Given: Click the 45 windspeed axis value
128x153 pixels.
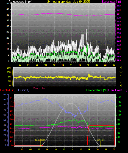Looking at the screenshot, I should tap(8, 9).
